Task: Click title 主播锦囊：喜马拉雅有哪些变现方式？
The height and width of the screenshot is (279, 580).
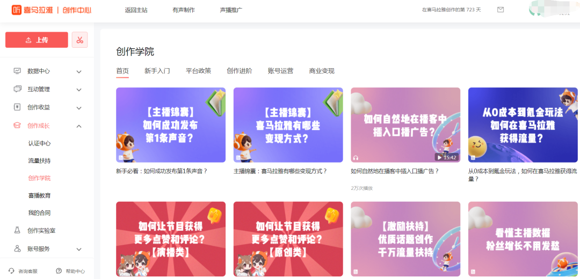Action: [280, 171]
